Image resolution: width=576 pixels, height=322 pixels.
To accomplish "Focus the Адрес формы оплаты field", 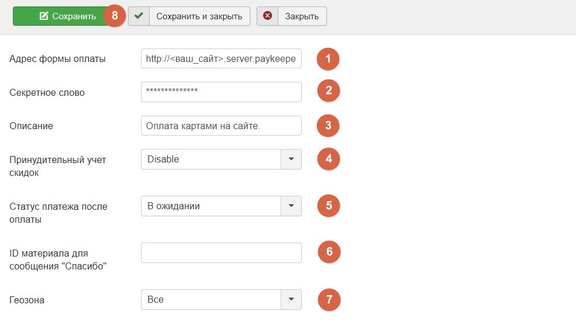I will [221, 58].
